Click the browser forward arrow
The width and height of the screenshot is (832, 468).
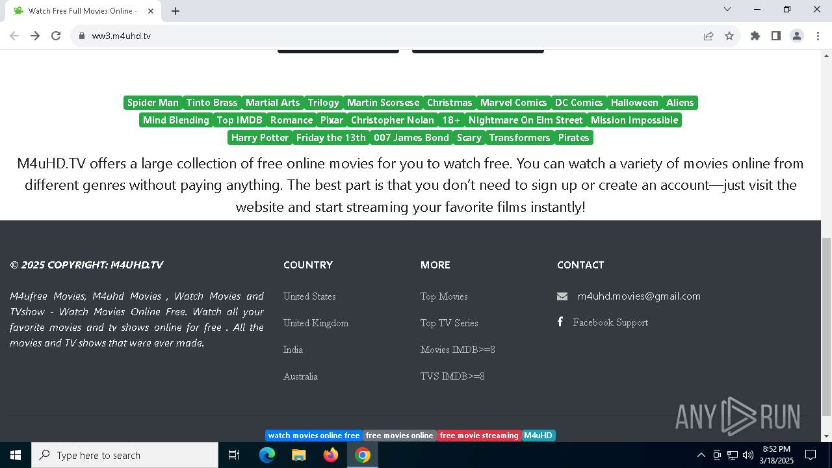(35, 36)
